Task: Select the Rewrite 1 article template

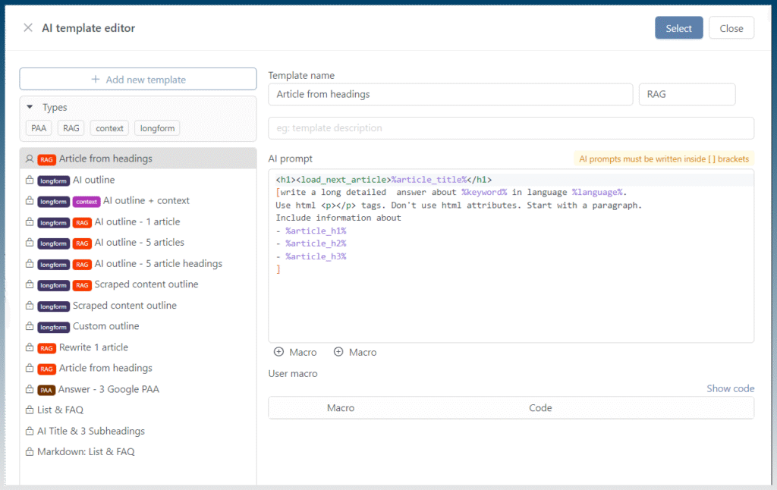Action: [x=138, y=347]
